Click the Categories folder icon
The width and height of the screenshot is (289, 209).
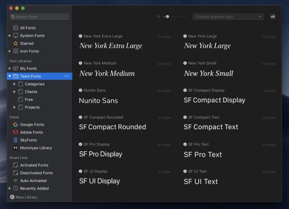pos(20,84)
